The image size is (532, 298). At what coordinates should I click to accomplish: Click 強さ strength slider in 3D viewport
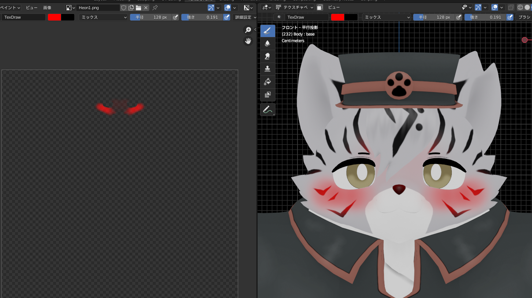485,17
